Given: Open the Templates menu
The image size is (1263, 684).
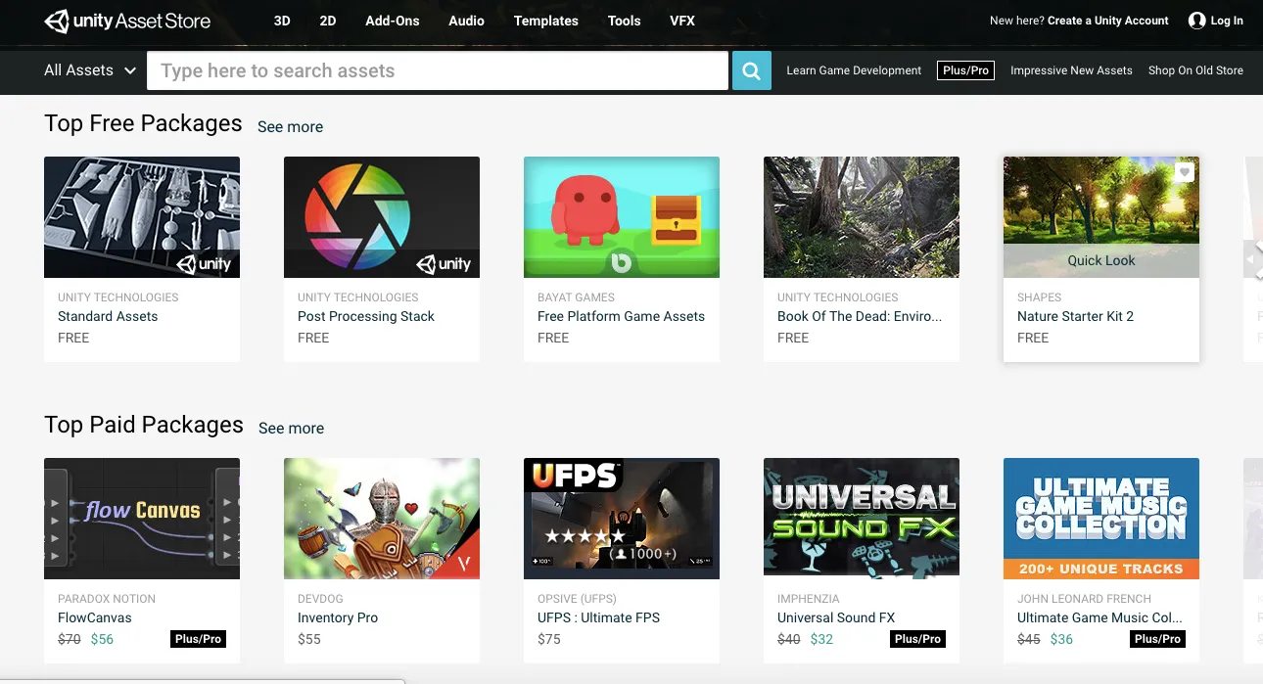Looking at the screenshot, I should [546, 21].
